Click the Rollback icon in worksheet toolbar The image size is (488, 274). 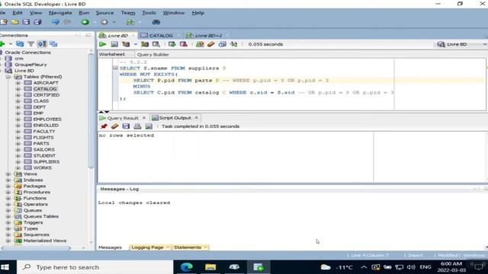click(x=183, y=44)
